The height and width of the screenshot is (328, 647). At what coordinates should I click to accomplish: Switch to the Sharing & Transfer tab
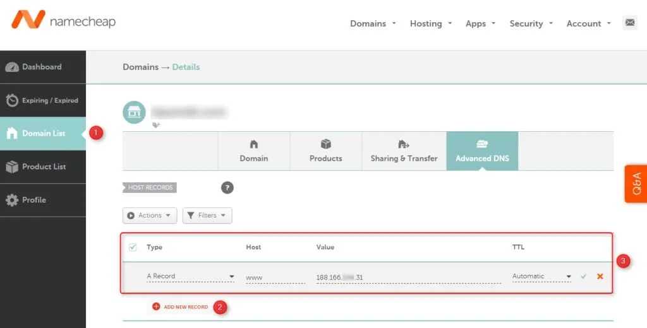(x=404, y=151)
